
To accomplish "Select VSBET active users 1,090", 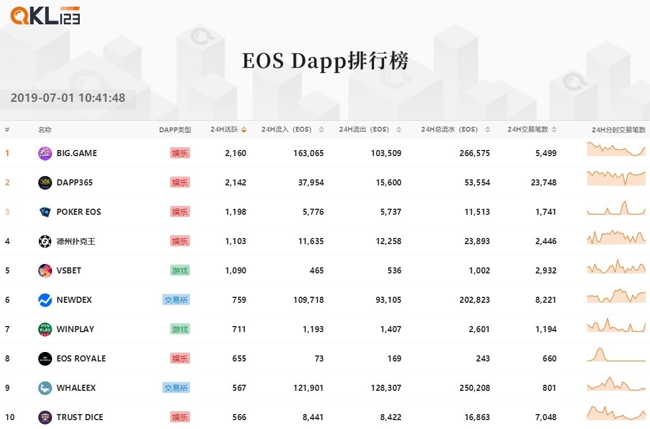I will click(x=236, y=271).
